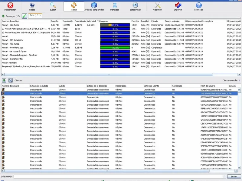Select the Todo (1/11) tab
This screenshot has width=242, height=181.
tap(35, 15)
